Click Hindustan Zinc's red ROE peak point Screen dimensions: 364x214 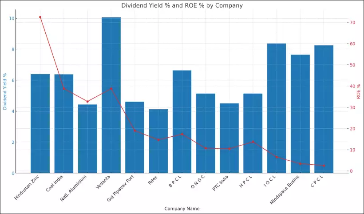tap(40, 17)
